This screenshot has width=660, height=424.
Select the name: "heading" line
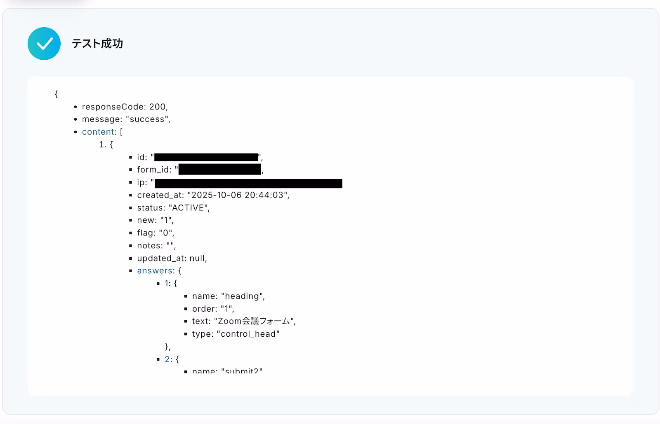coord(229,296)
